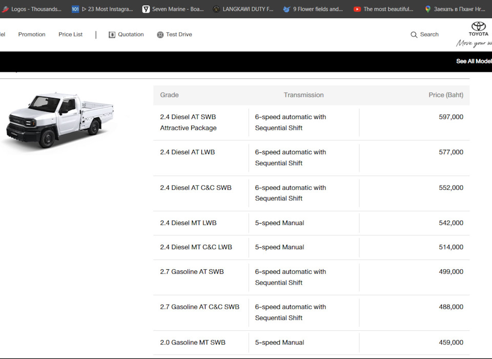Select the 2.7 Gasoline AT C&C SWB grade
Image resolution: width=492 pixels, height=359 pixels.
(x=199, y=307)
